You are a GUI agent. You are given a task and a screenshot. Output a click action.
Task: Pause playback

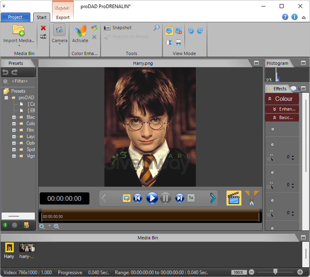(166, 198)
